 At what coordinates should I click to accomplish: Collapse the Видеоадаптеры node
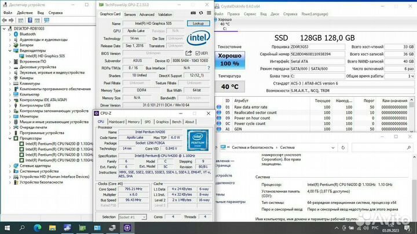[x=10, y=50]
